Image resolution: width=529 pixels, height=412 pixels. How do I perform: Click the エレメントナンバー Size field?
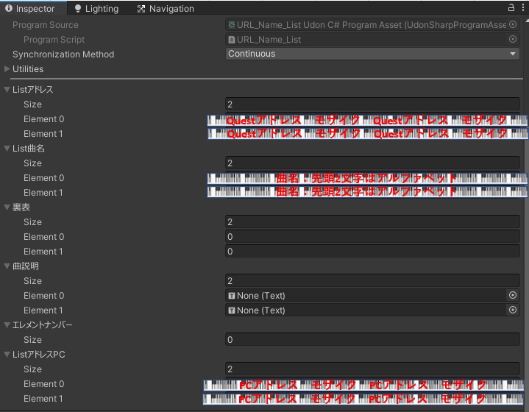372,339
